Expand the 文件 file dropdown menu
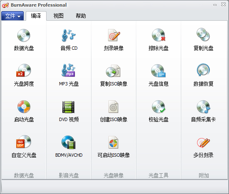The height and width of the screenshot is (194, 229). (12, 16)
